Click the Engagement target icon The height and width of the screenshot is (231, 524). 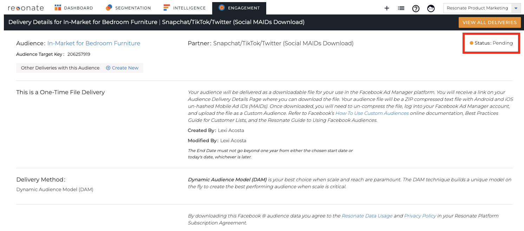pos(221,7)
